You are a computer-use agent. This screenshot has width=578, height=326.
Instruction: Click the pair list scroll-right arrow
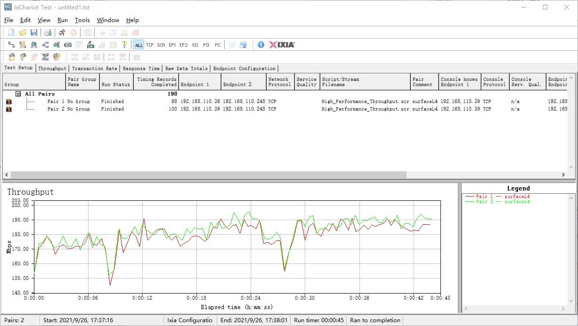[x=563, y=175]
